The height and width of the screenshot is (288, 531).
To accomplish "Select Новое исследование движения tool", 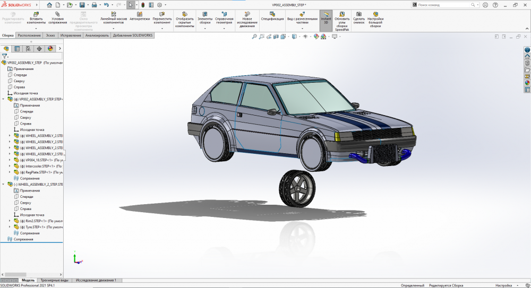I will tap(247, 14).
